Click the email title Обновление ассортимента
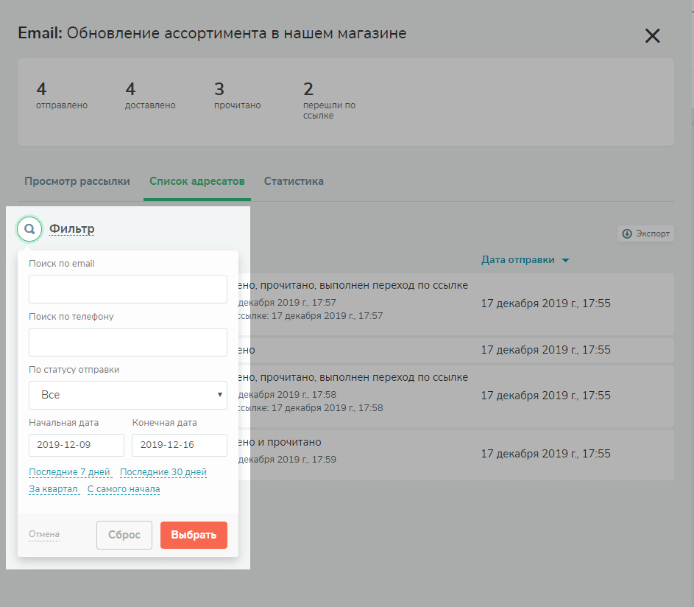The image size is (694, 607). (x=236, y=33)
